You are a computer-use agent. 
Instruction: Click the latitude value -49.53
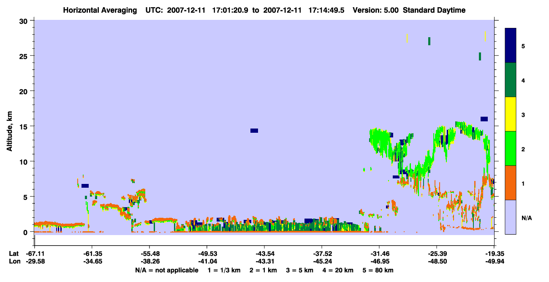[207, 254]
